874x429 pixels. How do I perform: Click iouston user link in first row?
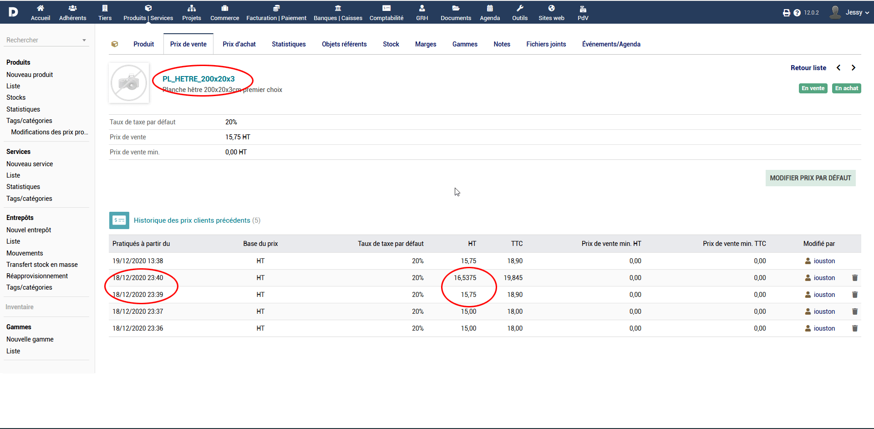(824, 261)
